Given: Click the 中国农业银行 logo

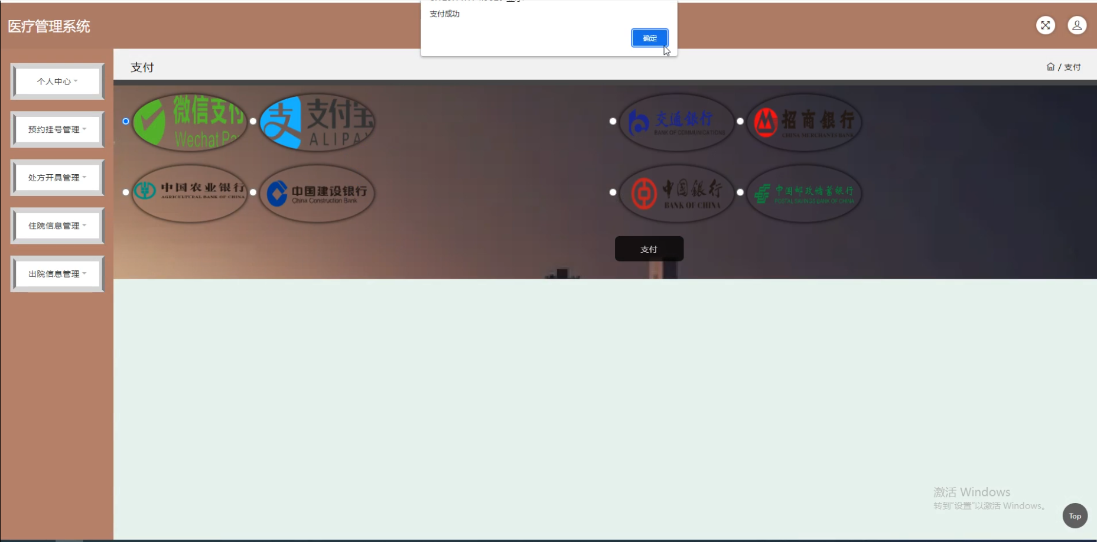Looking at the screenshot, I should pos(190,193).
